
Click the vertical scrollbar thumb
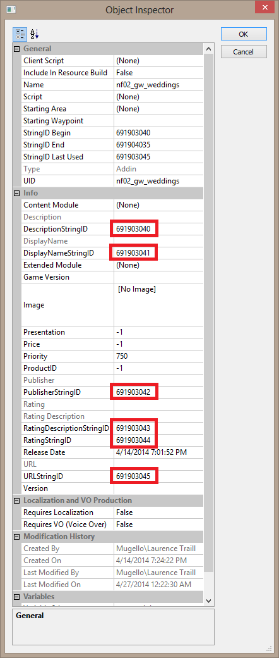coord(209,313)
